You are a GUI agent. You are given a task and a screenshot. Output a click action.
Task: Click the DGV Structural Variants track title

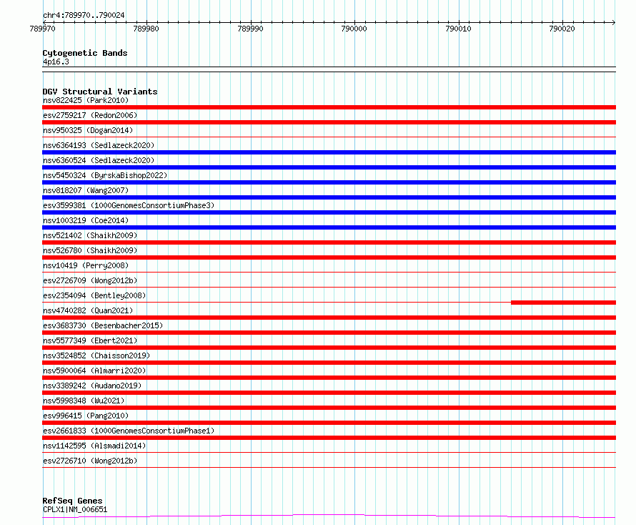tap(100, 92)
